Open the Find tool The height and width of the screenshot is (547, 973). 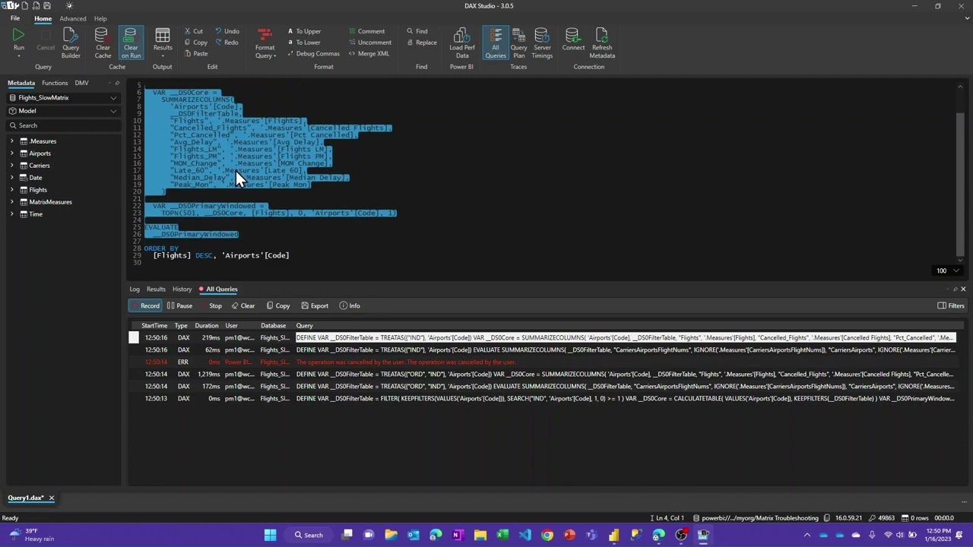[417, 31]
